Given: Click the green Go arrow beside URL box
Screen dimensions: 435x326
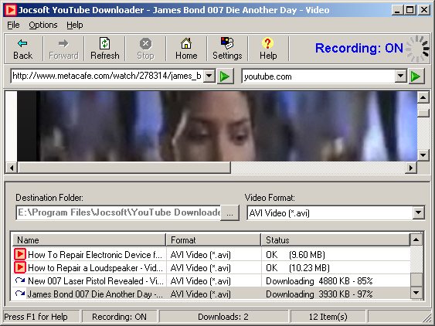Looking at the screenshot, I should 225,76.
